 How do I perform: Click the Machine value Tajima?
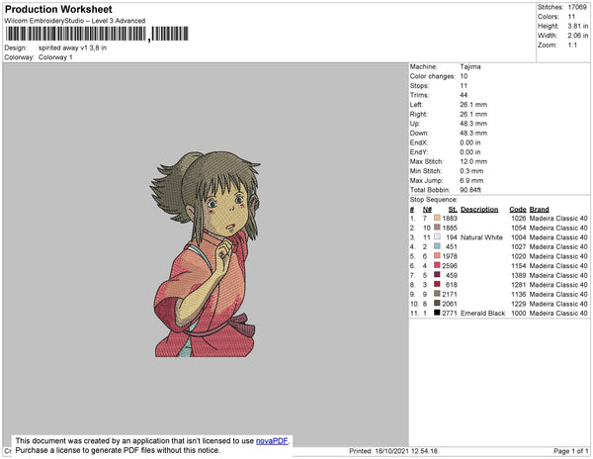470,66
